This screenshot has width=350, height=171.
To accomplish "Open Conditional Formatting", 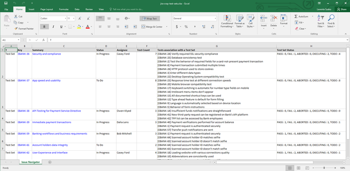I will coord(227,22).
